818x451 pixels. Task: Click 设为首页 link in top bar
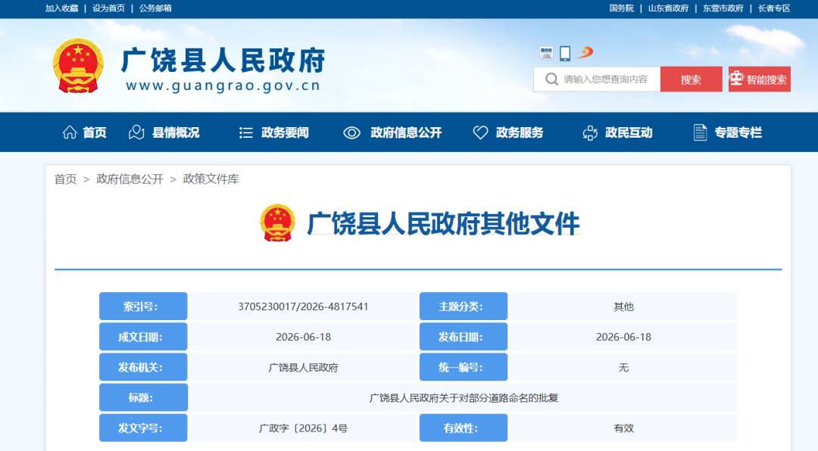pos(108,8)
